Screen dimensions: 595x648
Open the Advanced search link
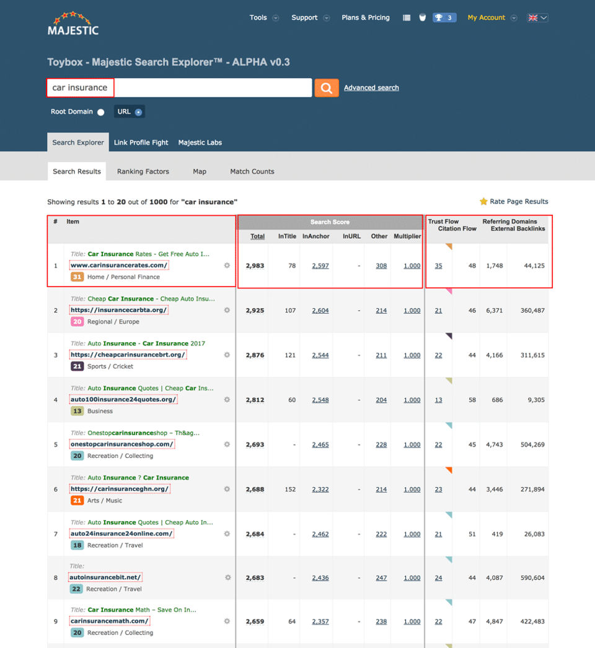point(371,88)
